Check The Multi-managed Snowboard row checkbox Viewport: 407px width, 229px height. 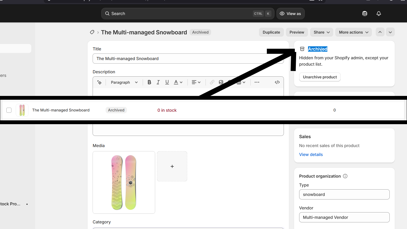click(x=9, y=110)
